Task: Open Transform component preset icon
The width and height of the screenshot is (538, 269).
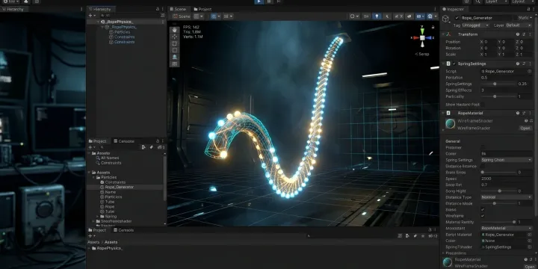Action: (524, 34)
